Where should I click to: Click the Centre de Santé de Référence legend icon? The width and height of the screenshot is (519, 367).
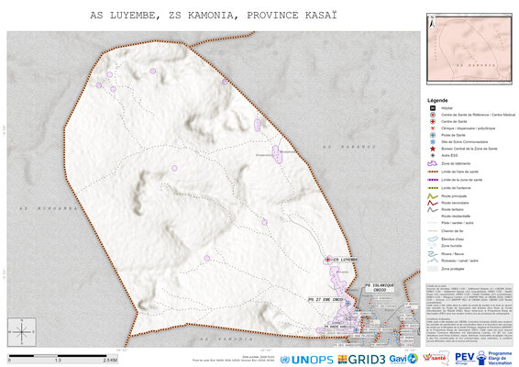pos(432,115)
